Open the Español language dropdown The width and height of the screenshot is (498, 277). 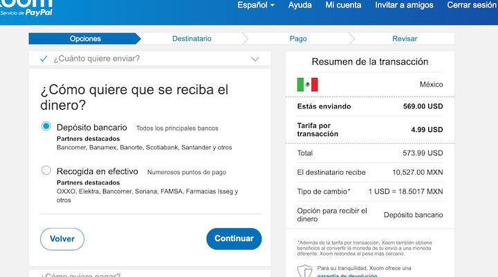tap(255, 6)
